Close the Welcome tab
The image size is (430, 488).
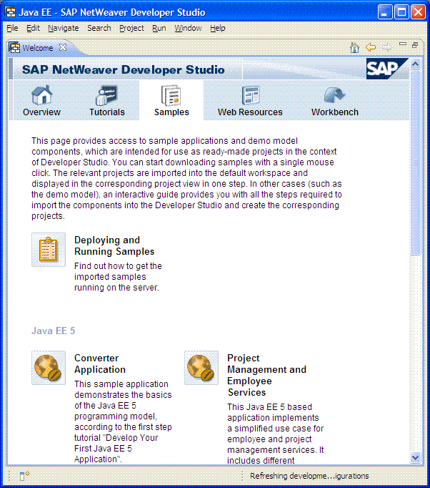[x=63, y=47]
